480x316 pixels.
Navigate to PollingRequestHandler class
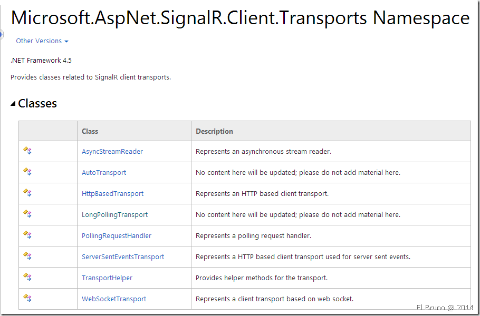tap(117, 236)
